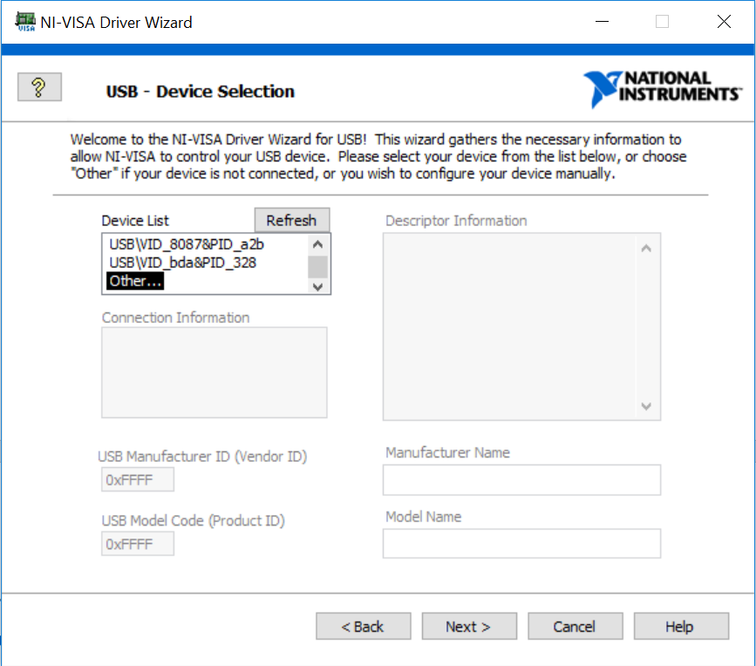Click the USB Model Code field
This screenshot has height=666, width=756.
point(138,544)
